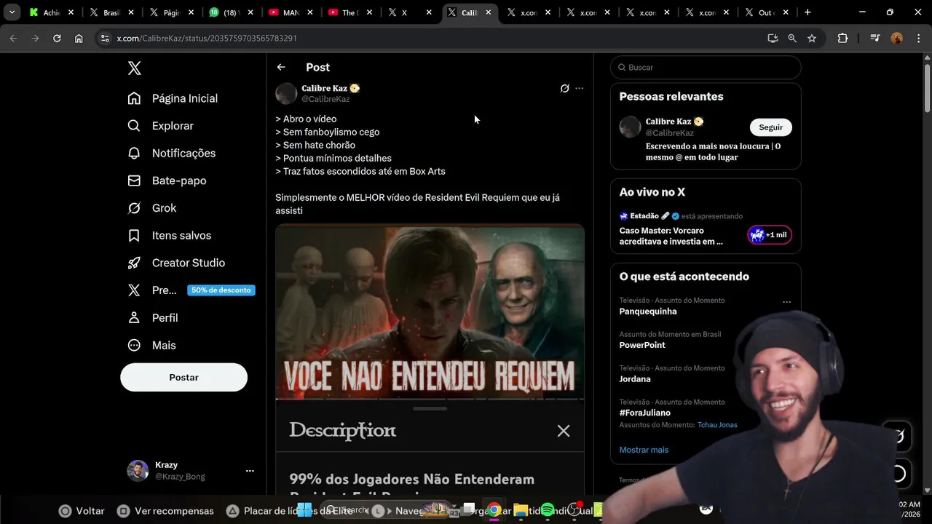Go back with the Post arrow
The height and width of the screenshot is (524, 932).
click(x=281, y=67)
